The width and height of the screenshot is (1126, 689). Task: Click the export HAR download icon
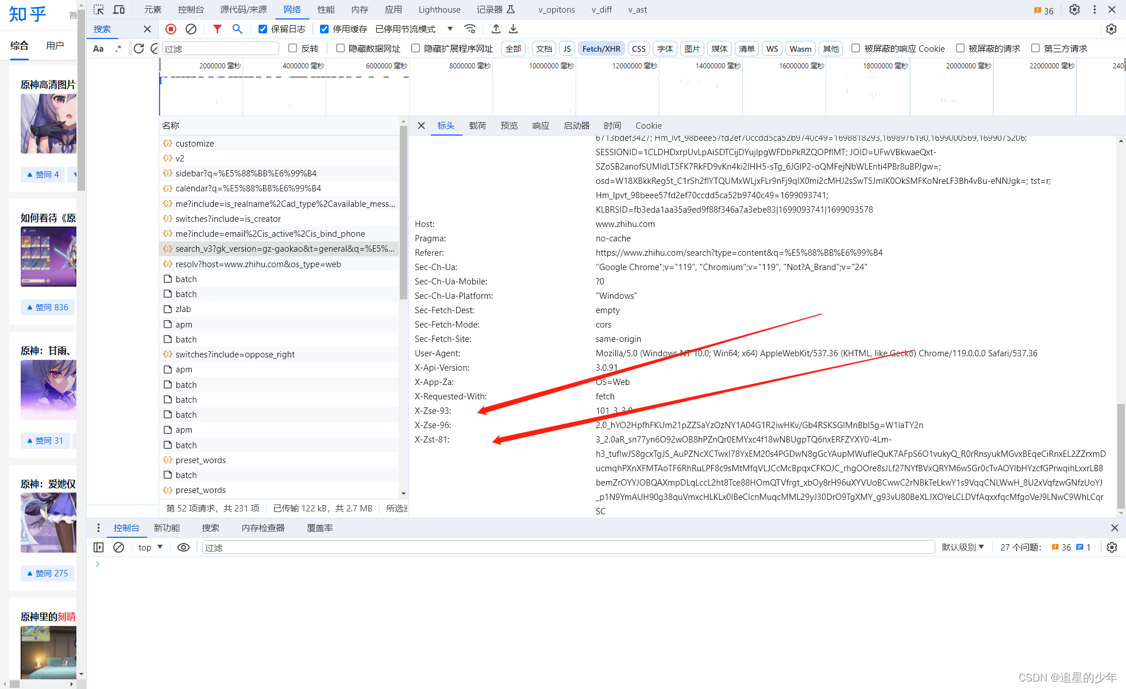click(x=514, y=29)
